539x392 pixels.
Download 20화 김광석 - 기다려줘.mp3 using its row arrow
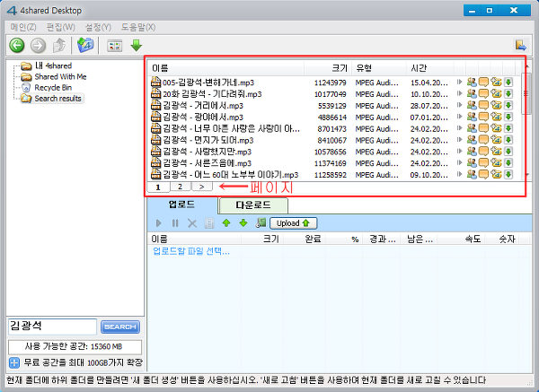(x=508, y=93)
